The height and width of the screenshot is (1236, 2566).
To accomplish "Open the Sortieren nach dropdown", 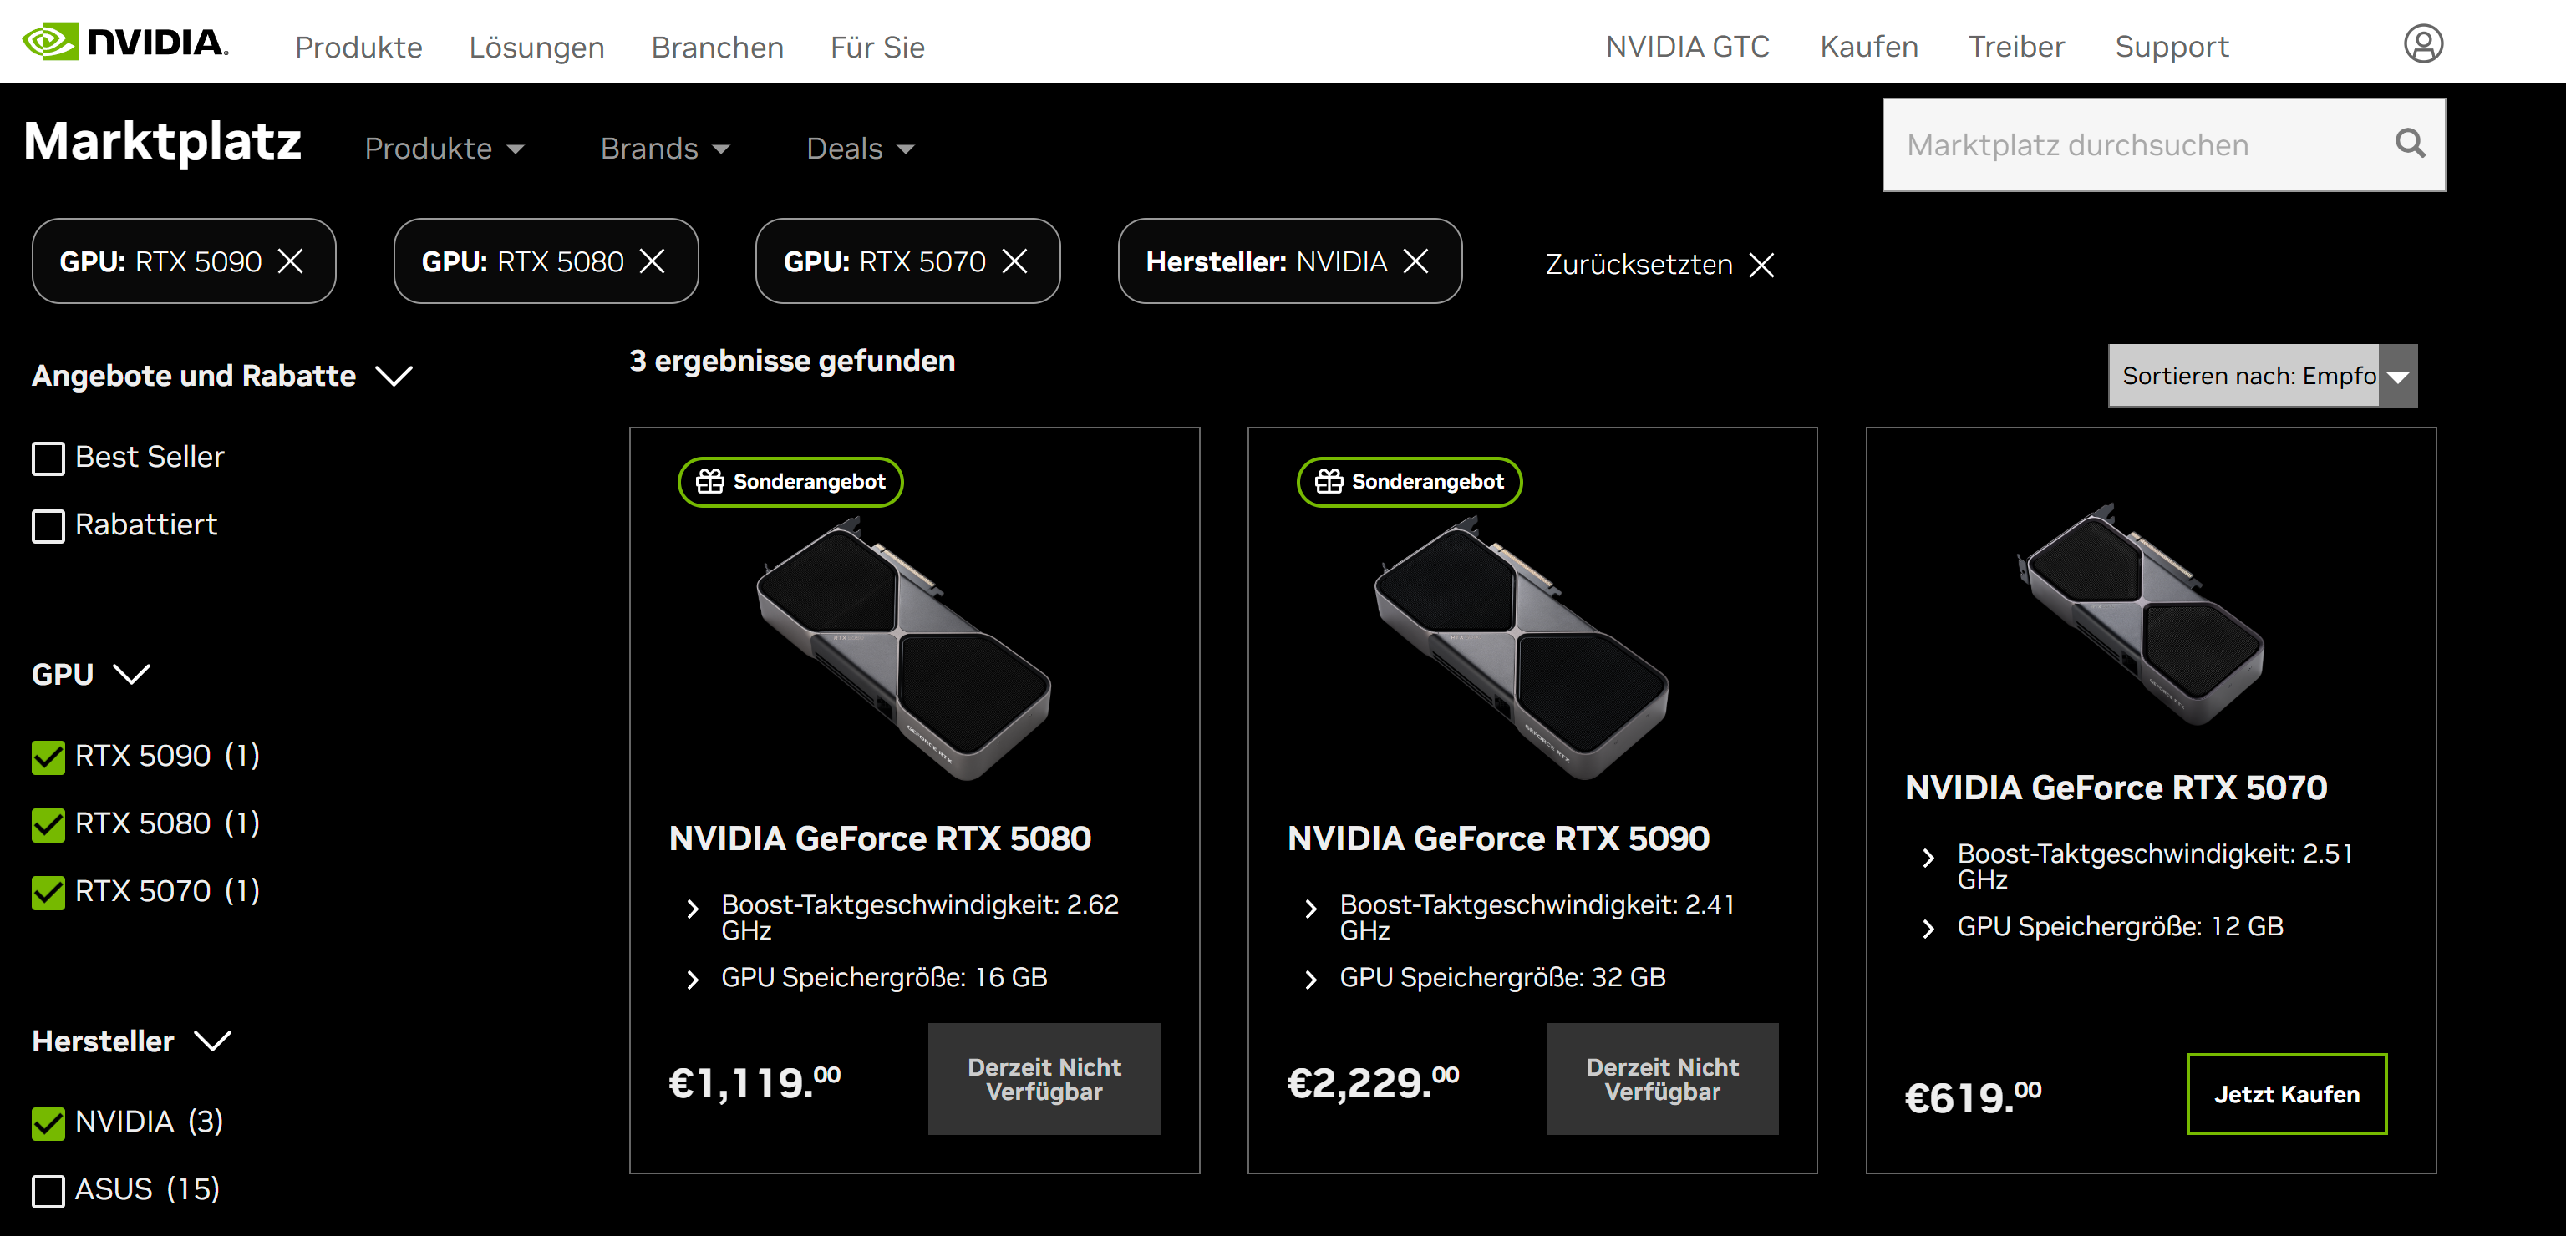I will [2262, 376].
